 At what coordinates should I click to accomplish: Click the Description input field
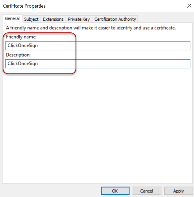coord(98,64)
